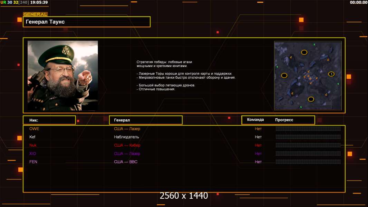Click General Townes portrait image
The image size is (368, 207).
click(x=62, y=76)
